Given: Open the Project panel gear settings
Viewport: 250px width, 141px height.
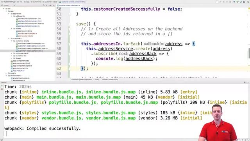Looking at the screenshot, I should (x=50, y=5).
